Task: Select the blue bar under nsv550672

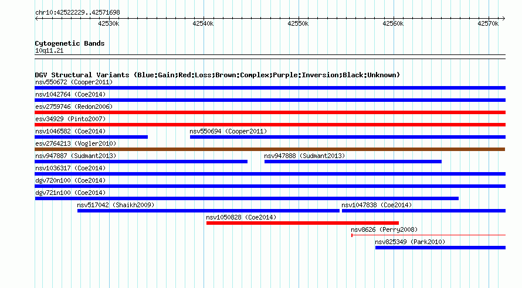Action: tap(270, 88)
